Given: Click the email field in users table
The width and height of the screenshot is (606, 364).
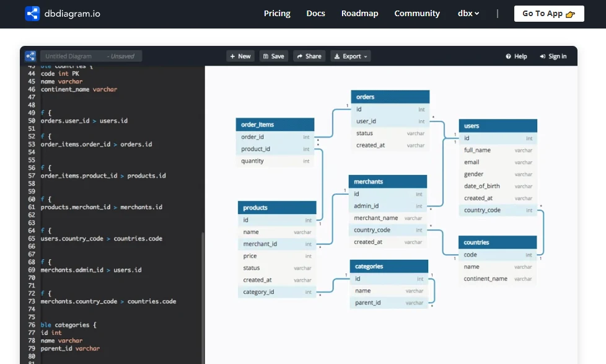Looking at the screenshot, I should (498, 162).
